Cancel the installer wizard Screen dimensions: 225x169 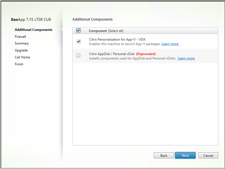(x=208, y=156)
